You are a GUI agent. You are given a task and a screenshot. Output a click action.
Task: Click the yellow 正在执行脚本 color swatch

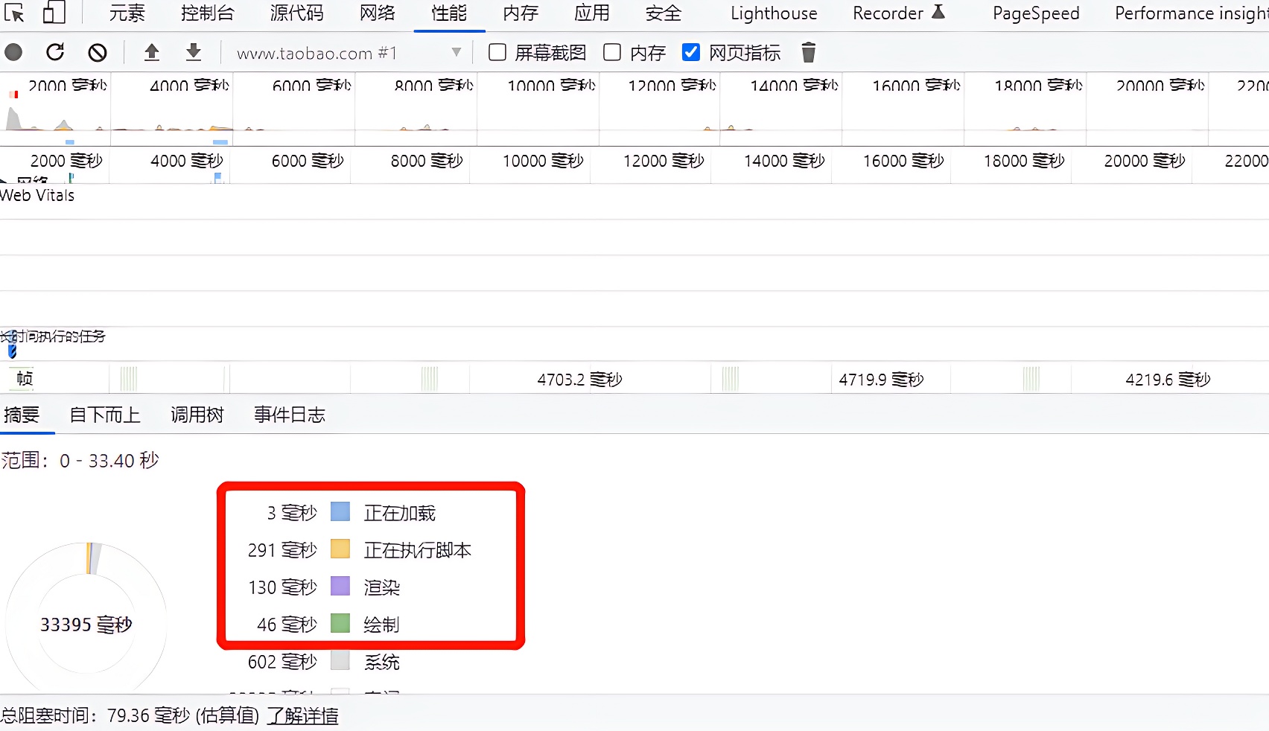coord(340,549)
